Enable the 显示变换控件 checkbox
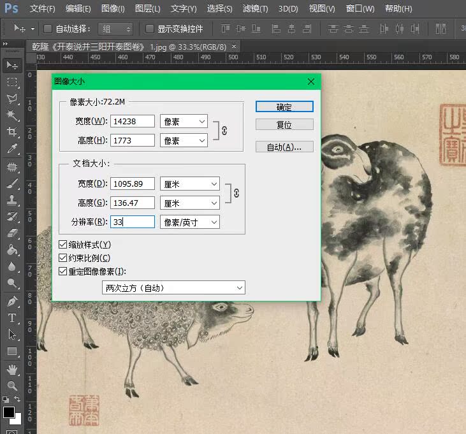Viewport: 466px width, 434px height. (x=149, y=29)
